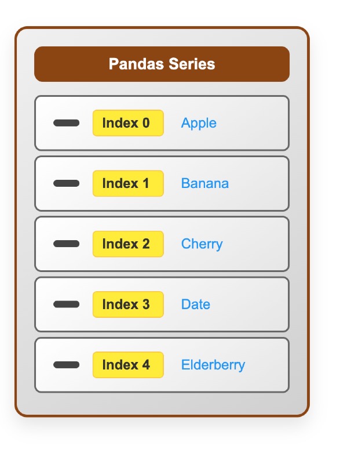The image size is (351, 453).
Task: Select the Date value text
Action: point(195,304)
